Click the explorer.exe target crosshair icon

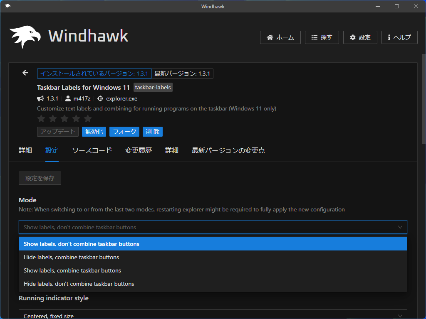pyautogui.click(x=100, y=98)
